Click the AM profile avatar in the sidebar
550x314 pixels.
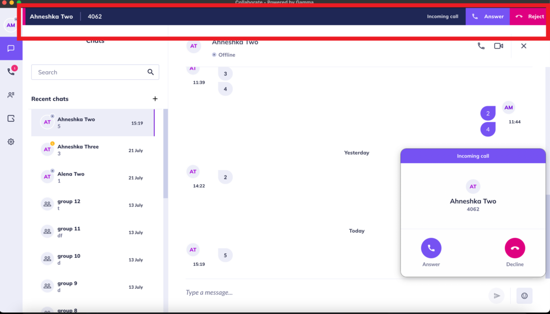click(11, 25)
